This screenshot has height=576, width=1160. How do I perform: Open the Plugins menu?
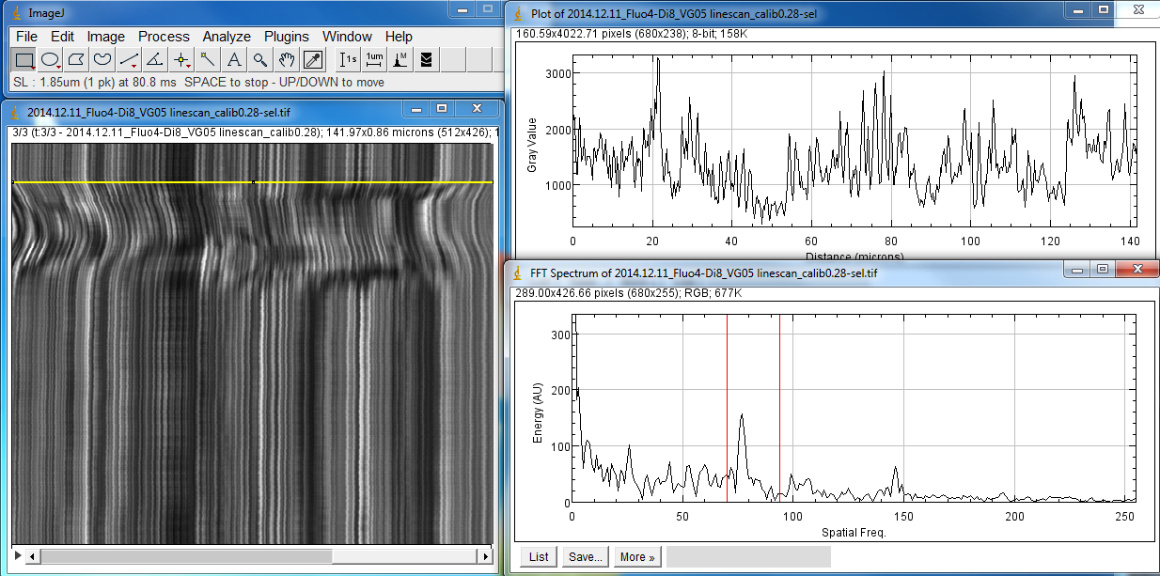286,36
